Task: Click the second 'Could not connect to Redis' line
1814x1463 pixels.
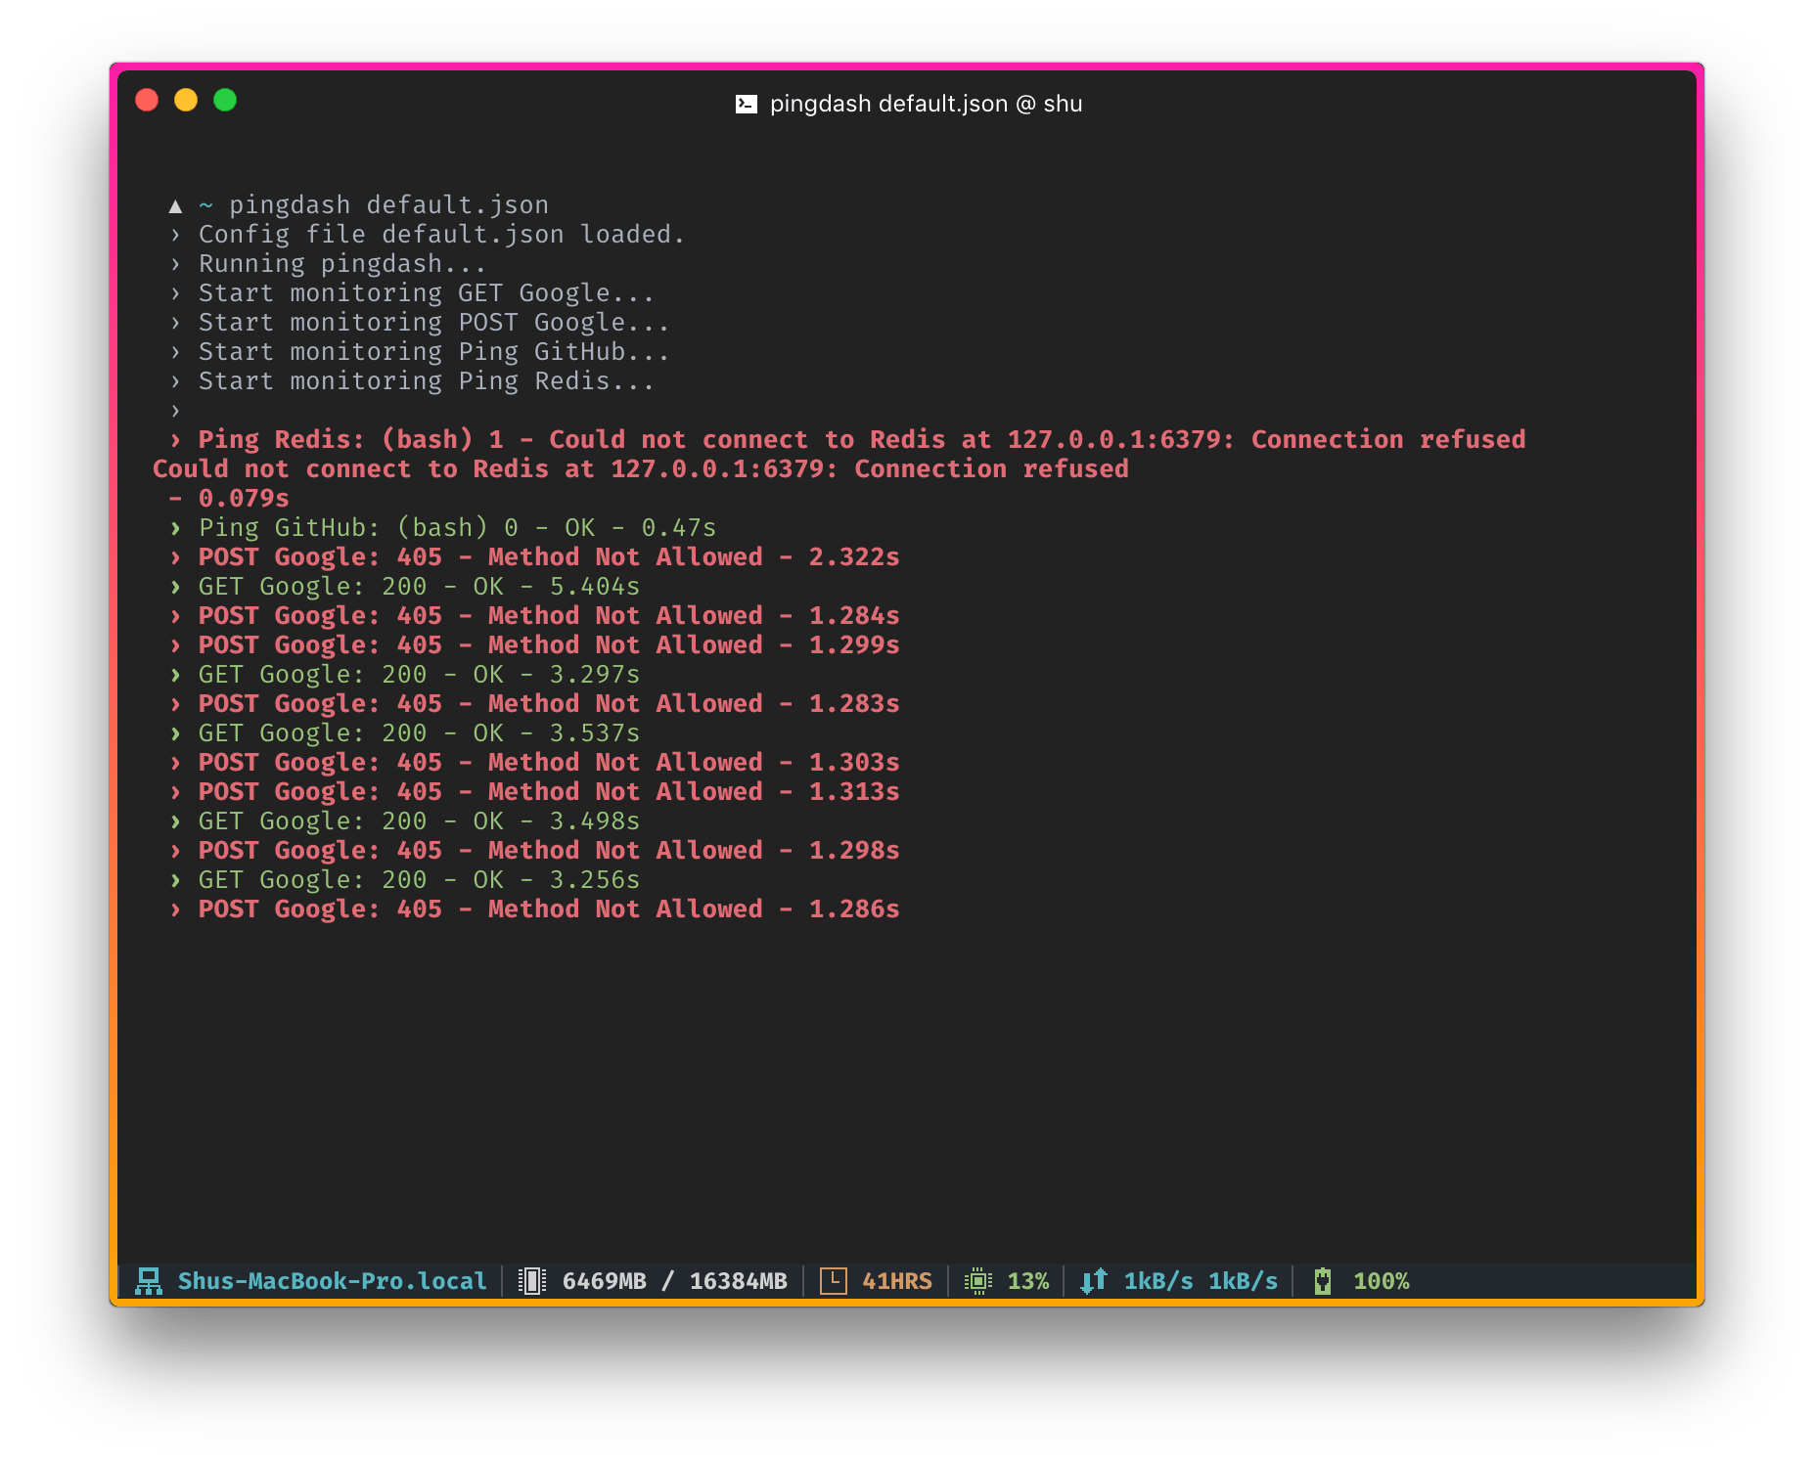Action: 641,469
